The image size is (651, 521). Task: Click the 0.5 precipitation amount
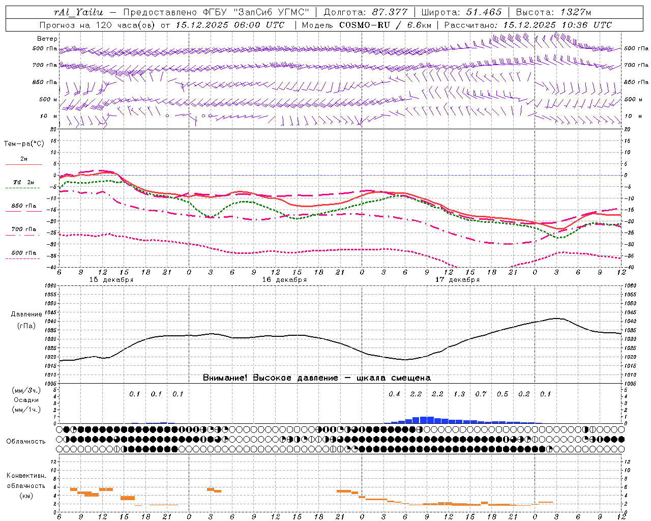pyautogui.click(x=502, y=394)
